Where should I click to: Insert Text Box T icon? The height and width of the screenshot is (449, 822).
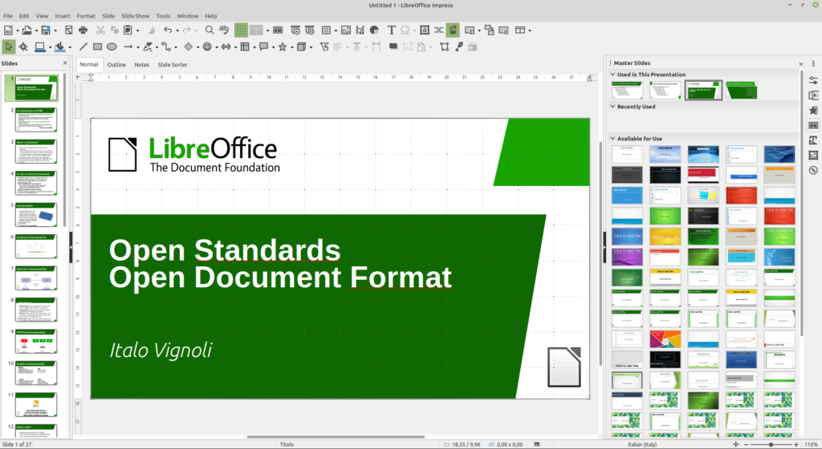pos(391,30)
